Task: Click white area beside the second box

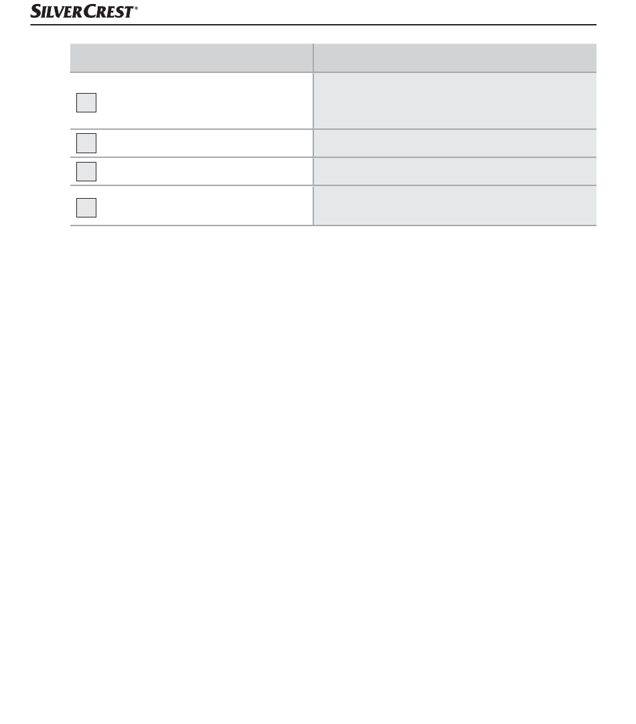Action: click(x=205, y=143)
